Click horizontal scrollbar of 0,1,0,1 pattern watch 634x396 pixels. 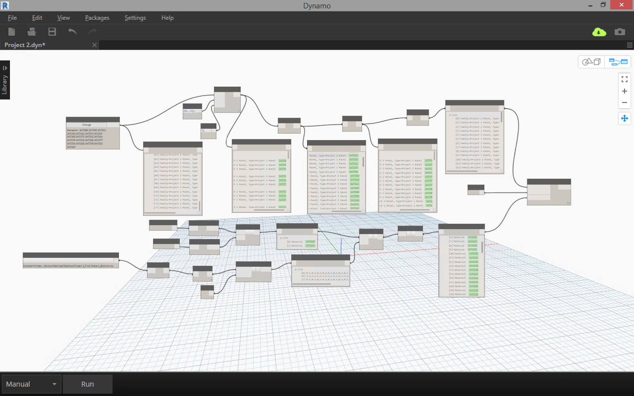tap(312, 284)
